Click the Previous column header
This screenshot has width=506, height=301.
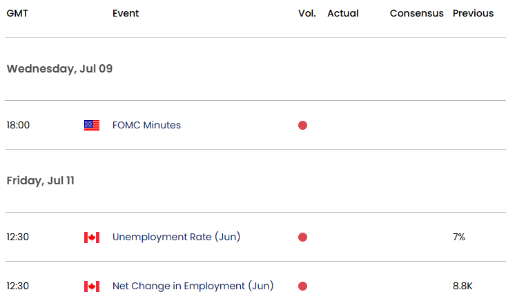[473, 13]
